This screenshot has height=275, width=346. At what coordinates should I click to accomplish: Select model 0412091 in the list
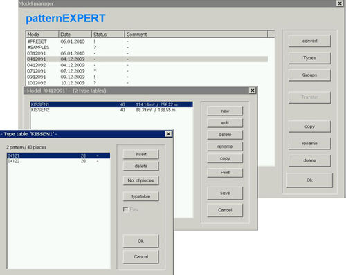(x=147, y=59)
